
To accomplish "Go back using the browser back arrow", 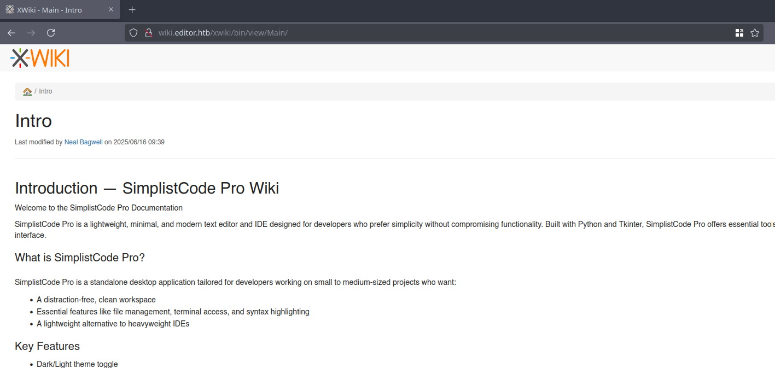I will pos(11,33).
